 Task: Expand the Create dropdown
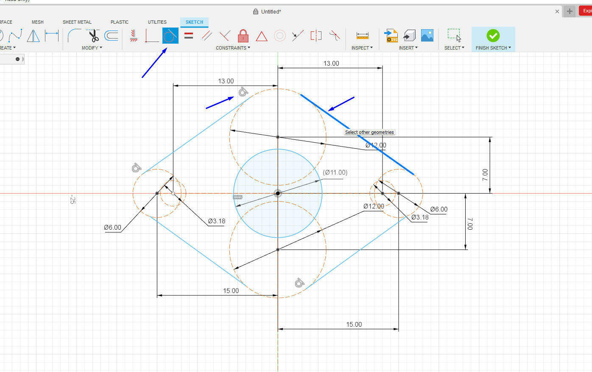coord(7,48)
